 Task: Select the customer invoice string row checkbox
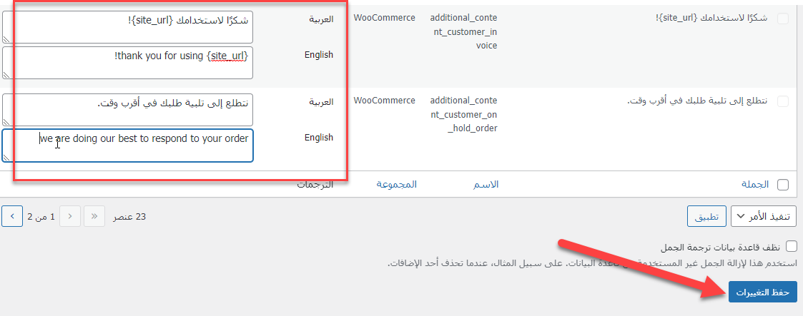(x=782, y=19)
